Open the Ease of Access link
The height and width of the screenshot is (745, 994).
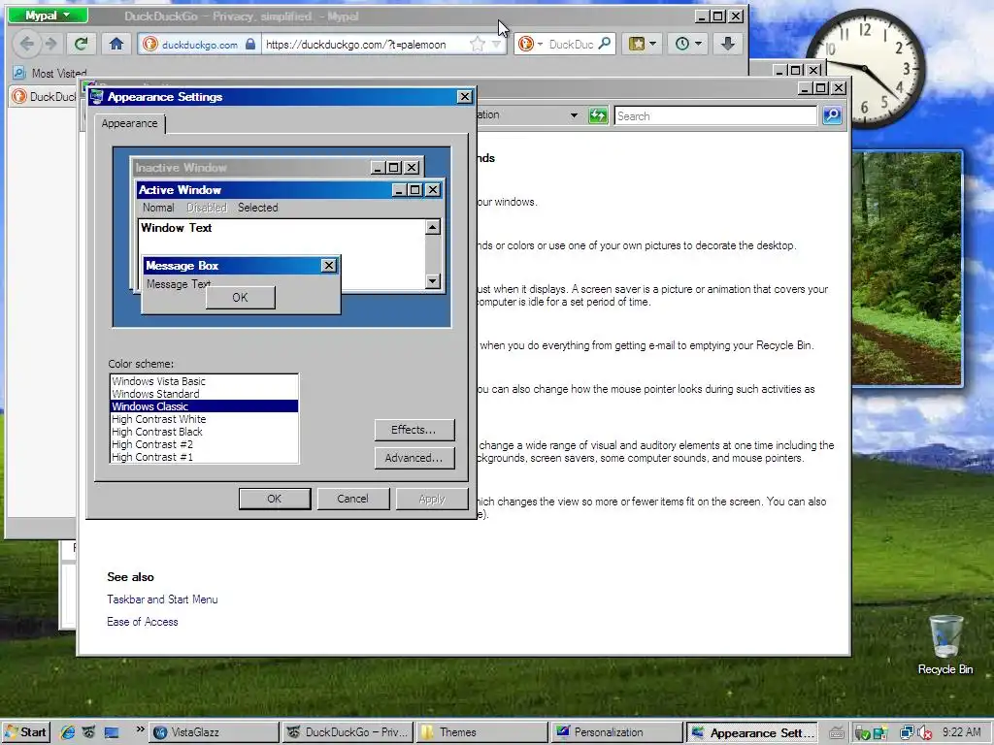click(143, 622)
